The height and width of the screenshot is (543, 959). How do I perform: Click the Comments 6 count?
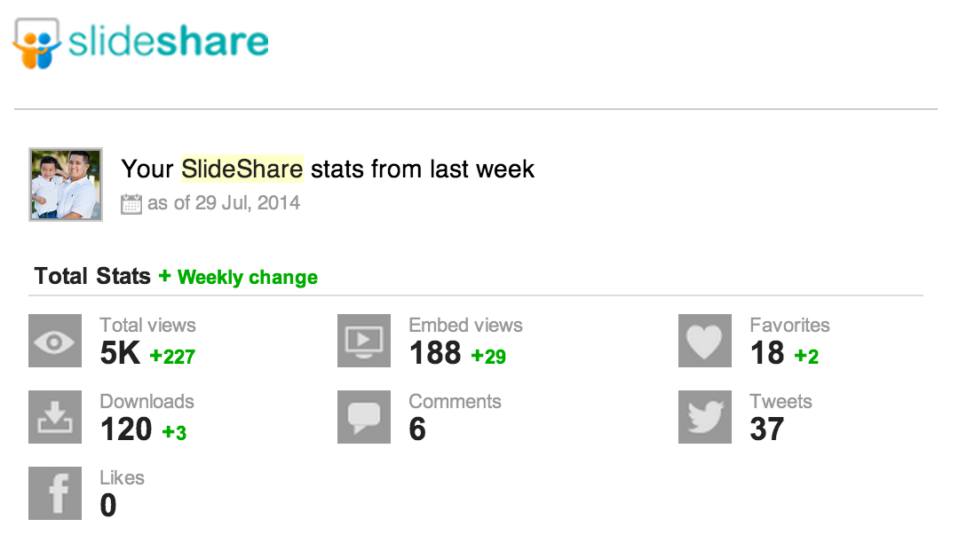pos(417,430)
